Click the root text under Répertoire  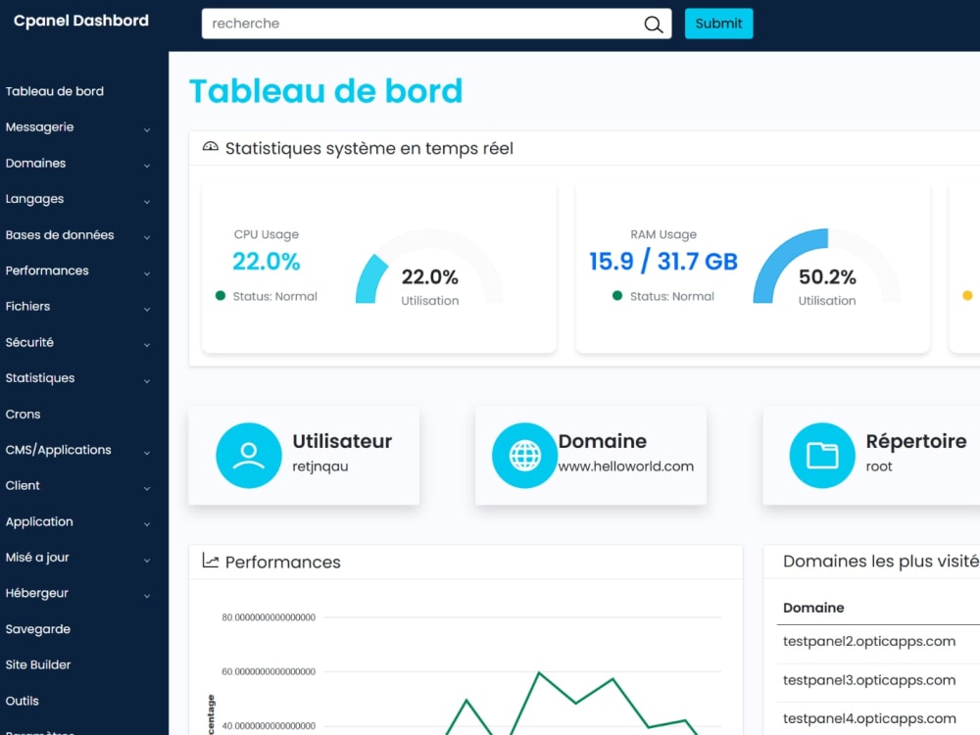879,466
